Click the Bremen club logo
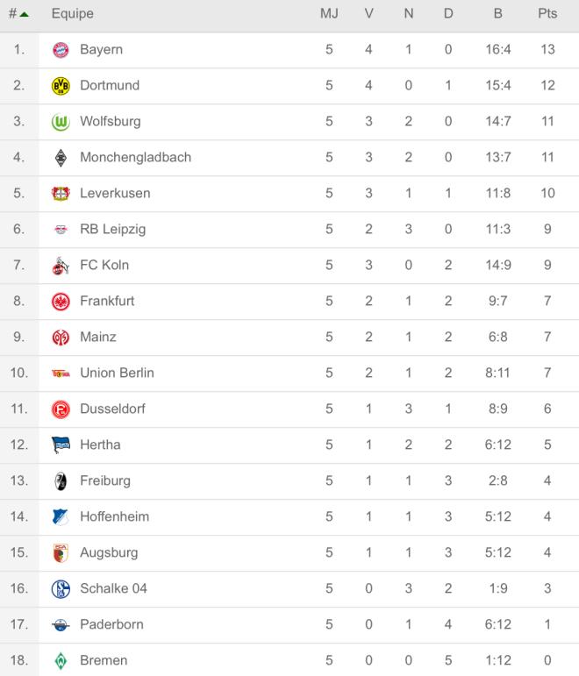The height and width of the screenshot is (676, 579). (60, 661)
